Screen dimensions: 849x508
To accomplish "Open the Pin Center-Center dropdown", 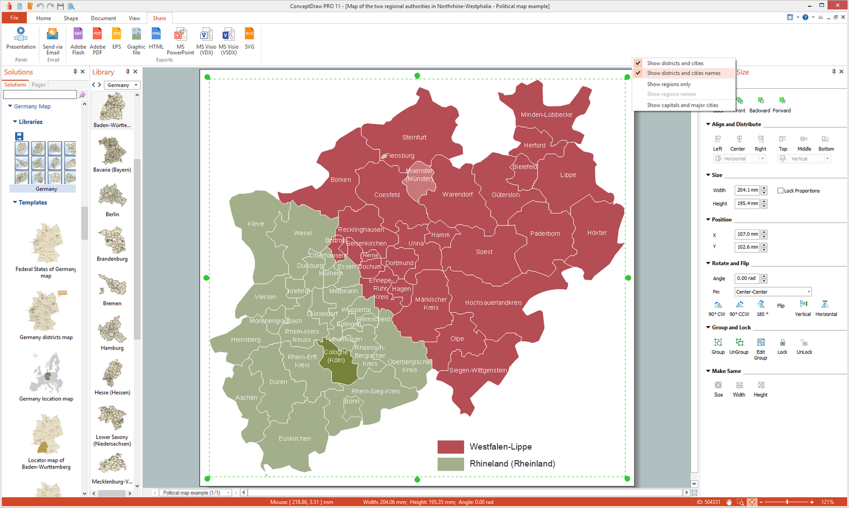I will [773, 292].
